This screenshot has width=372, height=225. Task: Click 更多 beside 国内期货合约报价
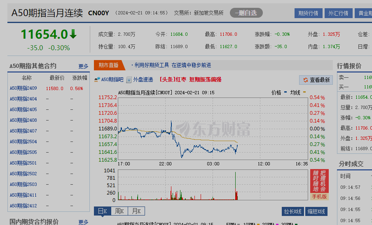click(83, 222)
